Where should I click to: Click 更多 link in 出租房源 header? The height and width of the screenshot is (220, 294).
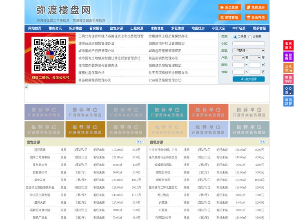[263, 142]
